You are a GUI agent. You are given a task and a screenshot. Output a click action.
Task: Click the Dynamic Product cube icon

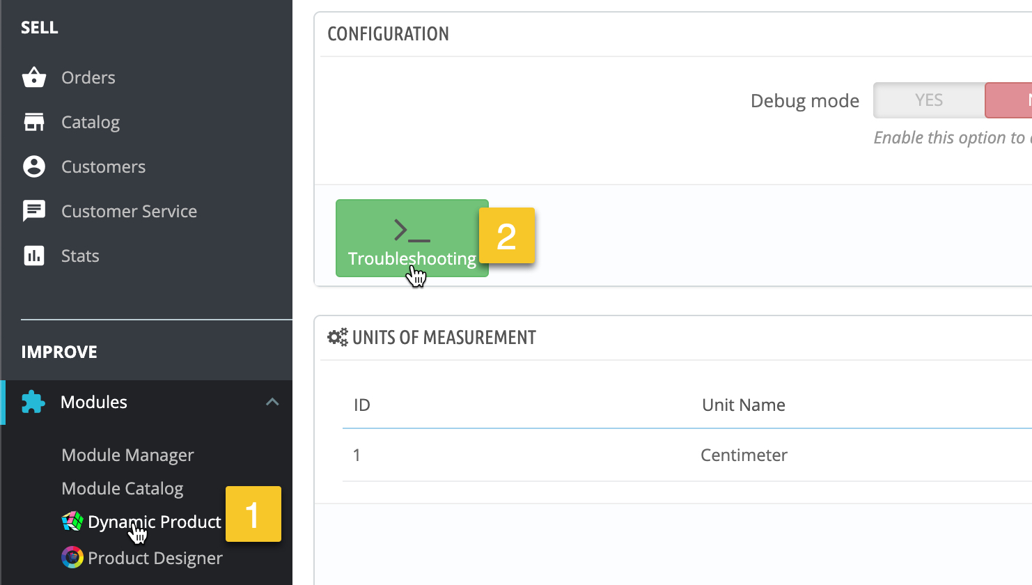tap(72, 522)
